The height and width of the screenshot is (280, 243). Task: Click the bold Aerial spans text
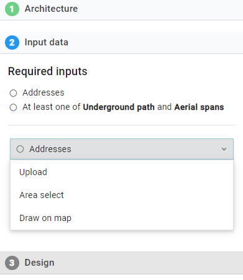(x=199, y=107)
